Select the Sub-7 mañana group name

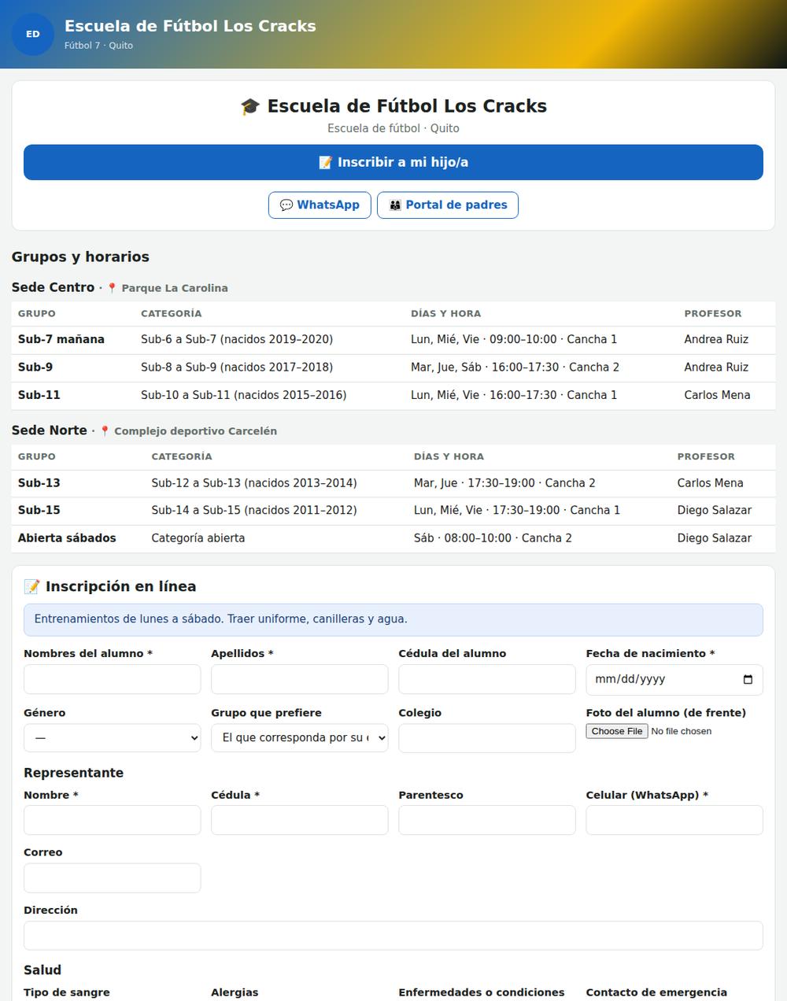(61, 339)
